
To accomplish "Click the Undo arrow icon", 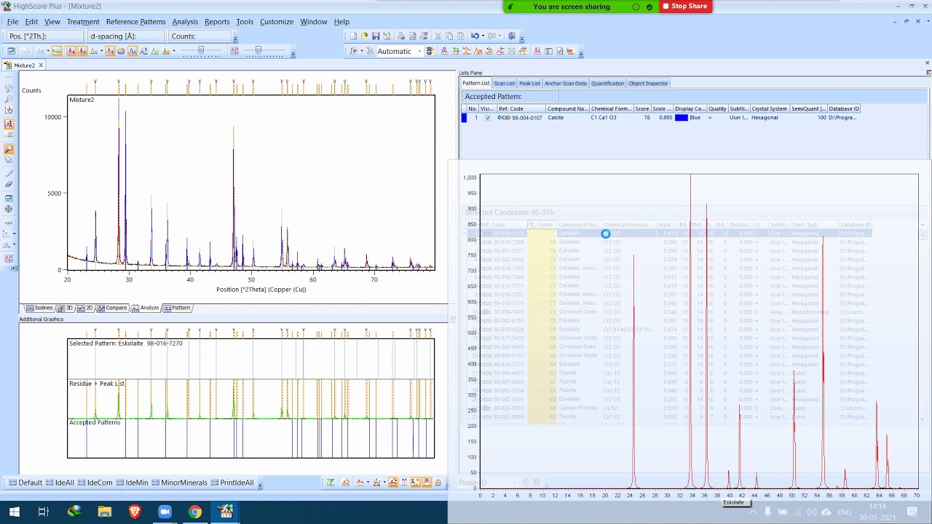I will (475, 36).
